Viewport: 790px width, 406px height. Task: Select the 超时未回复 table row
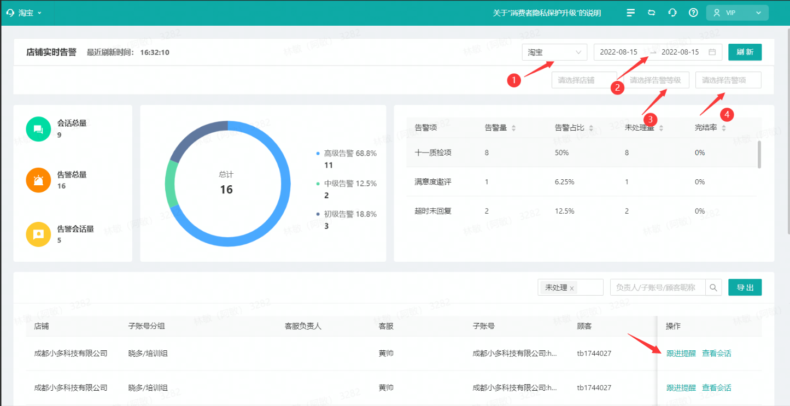pos(582,211)
